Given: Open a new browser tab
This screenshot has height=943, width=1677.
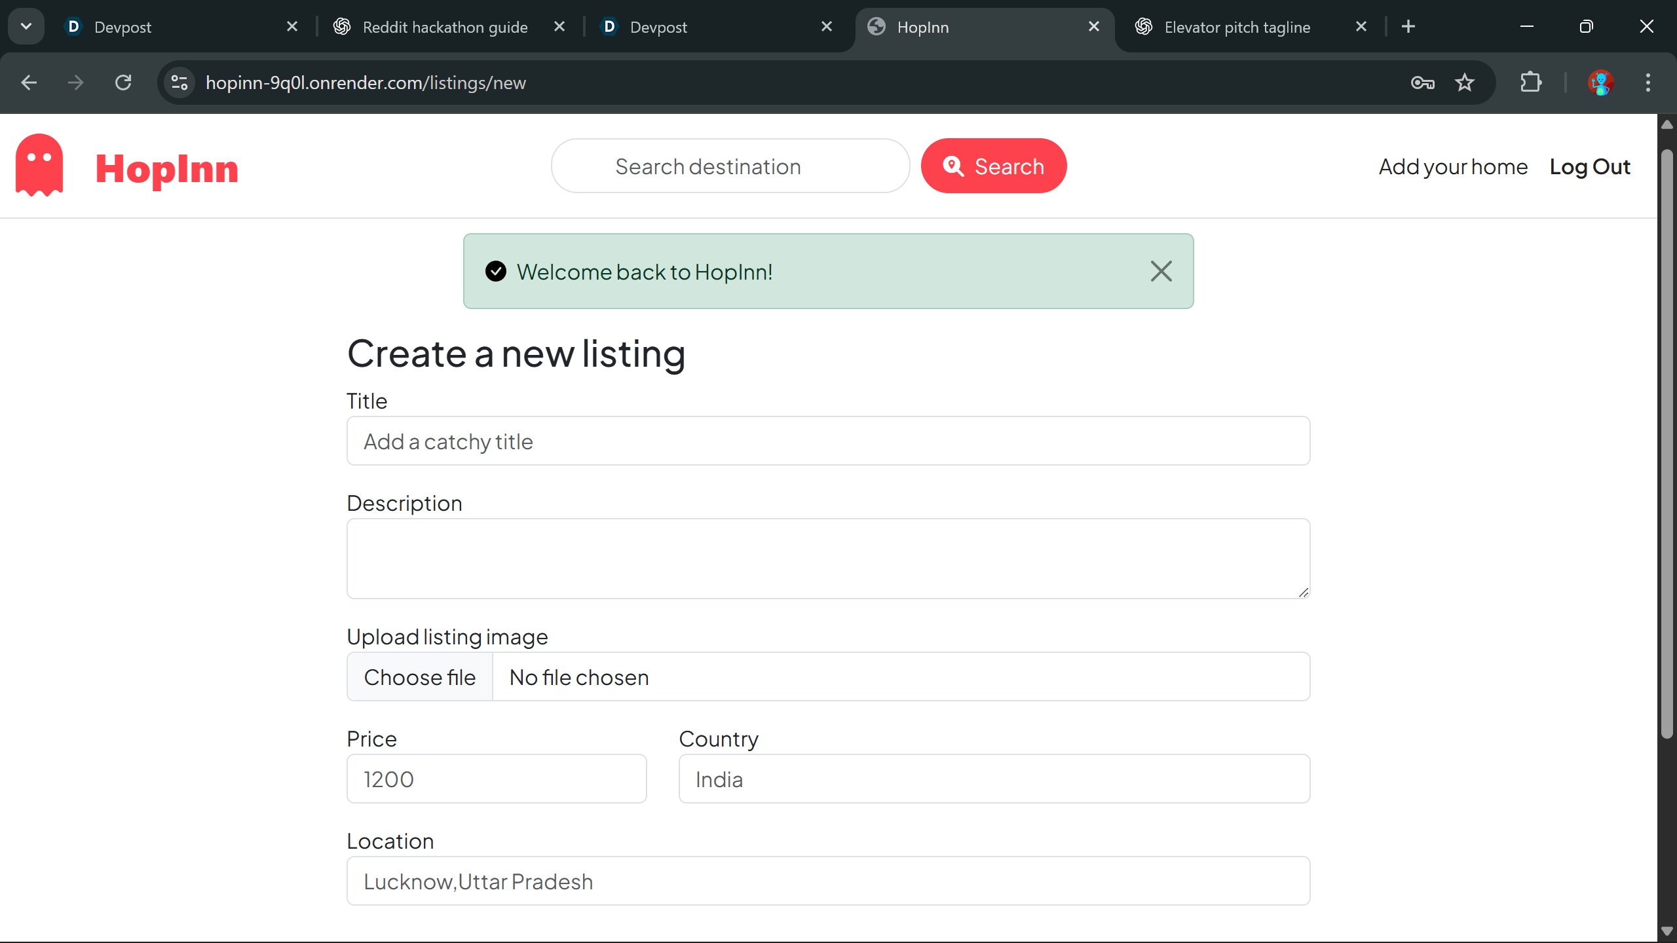Looking at the screenshot, I should coord(1408,26).
